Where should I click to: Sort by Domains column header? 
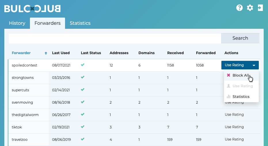tap(147, 53)
